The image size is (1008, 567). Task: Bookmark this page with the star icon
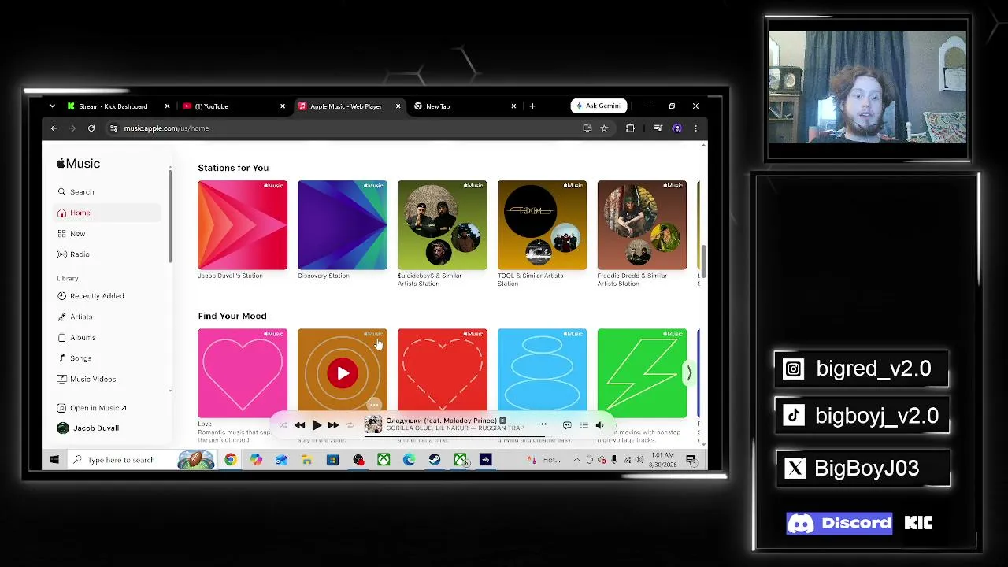click(604, 128)
